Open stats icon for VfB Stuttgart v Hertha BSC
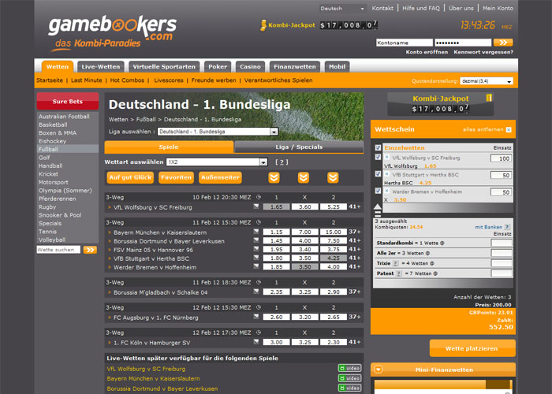552x394 pixels. coord(256,258)
